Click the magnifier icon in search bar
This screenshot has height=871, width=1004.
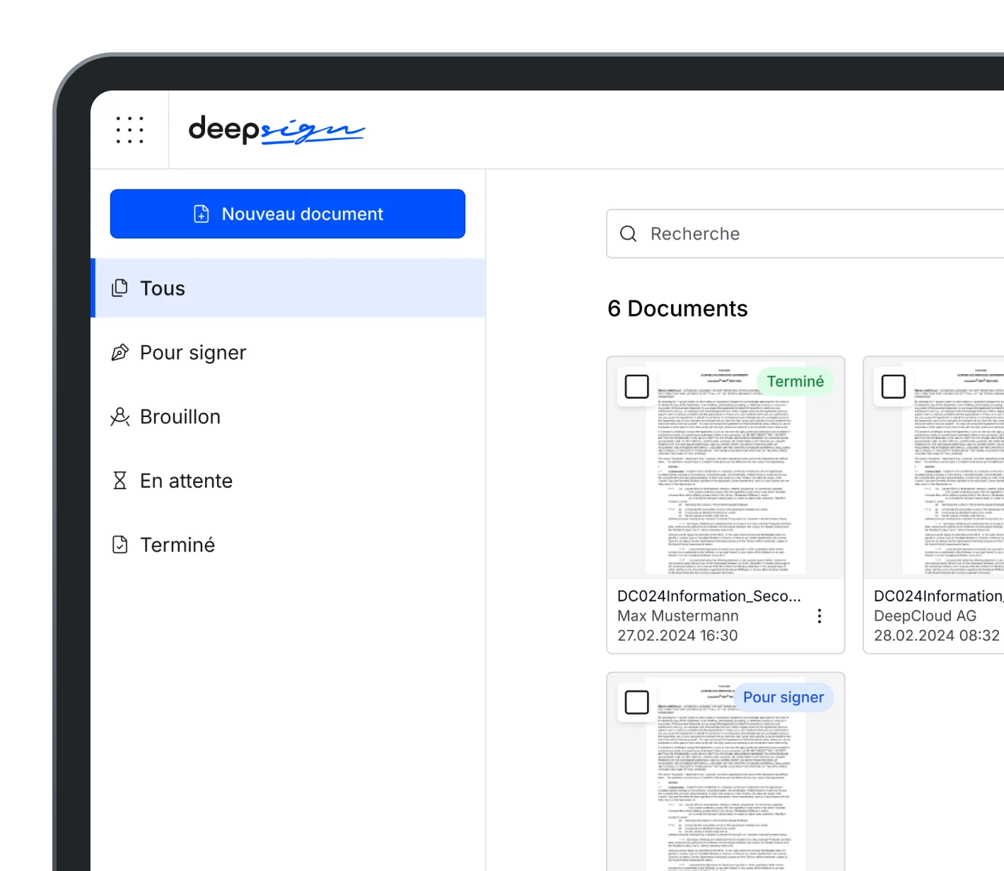pyautogui.click(x=629, y=233)
